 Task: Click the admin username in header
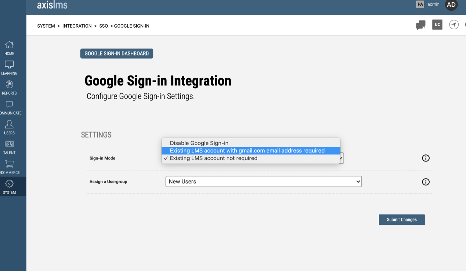[x=433, y=4]
